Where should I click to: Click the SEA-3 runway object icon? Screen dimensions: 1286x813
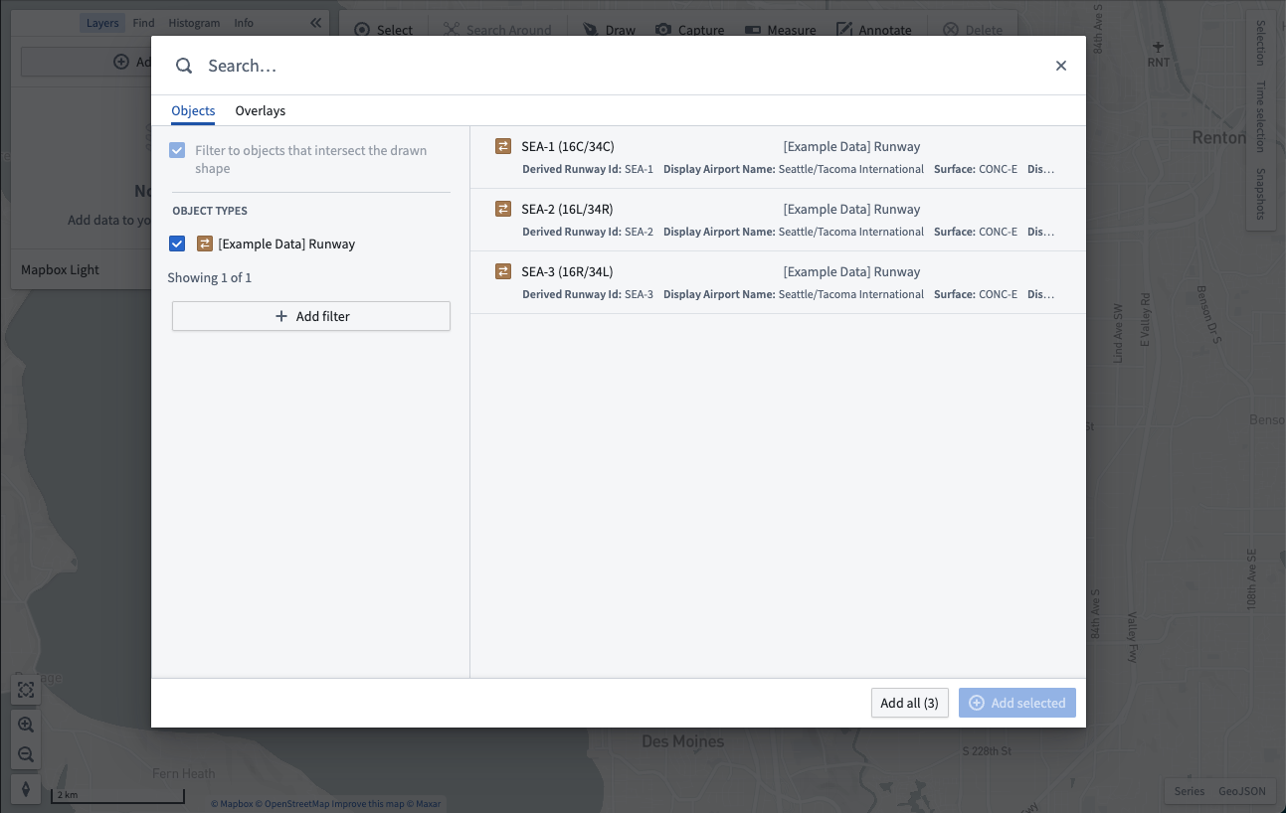(x=503, y=271)
